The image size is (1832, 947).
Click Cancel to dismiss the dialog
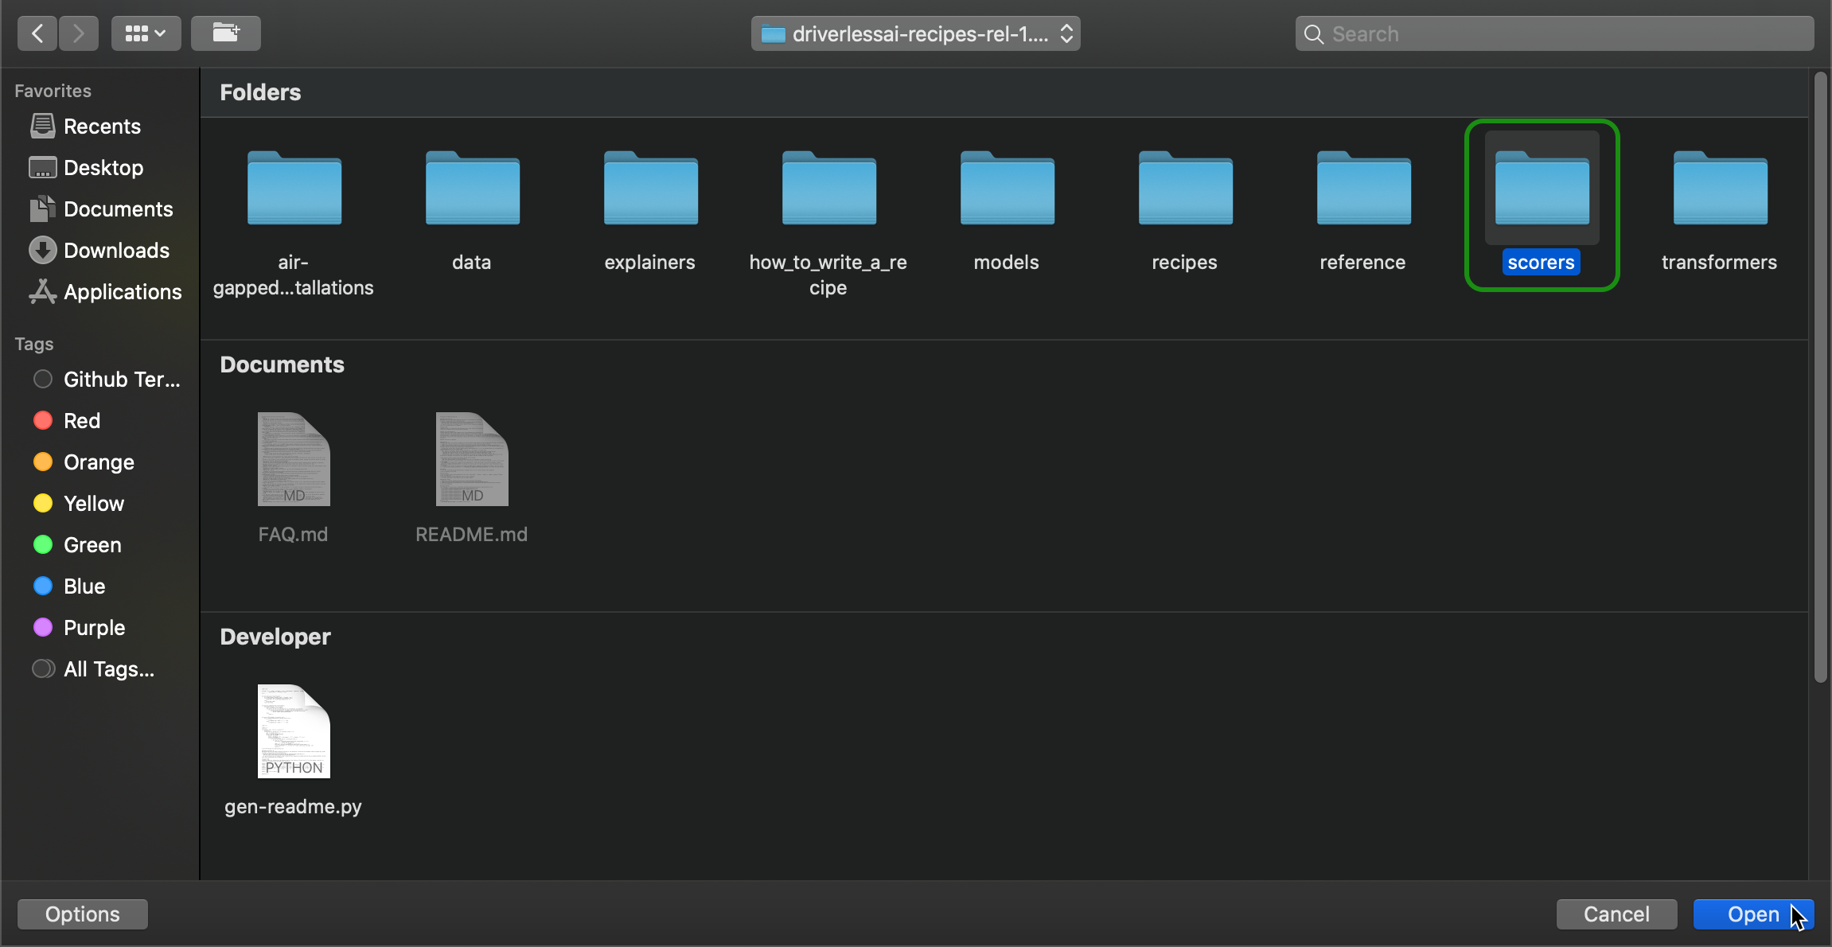[1617, 914]
